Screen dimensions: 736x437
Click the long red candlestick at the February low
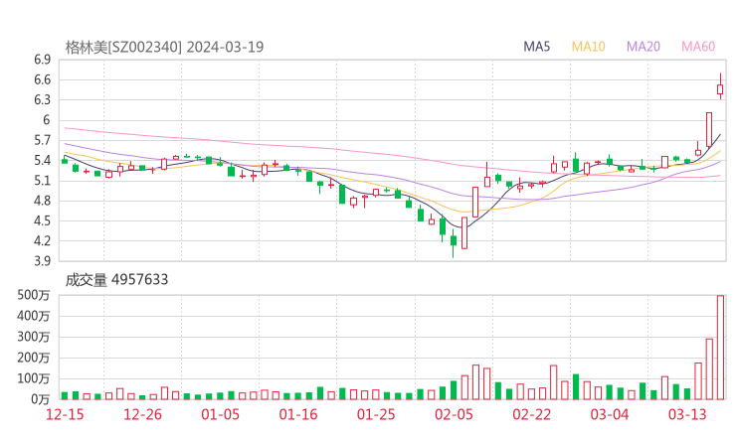coord(464,232)
